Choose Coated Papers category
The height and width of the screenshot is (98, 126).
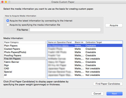[24, 49]
